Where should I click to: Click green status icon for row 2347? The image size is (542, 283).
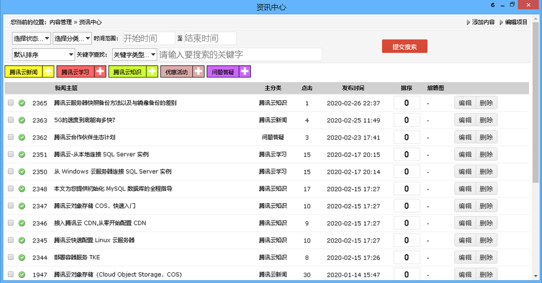coord(21,206)
